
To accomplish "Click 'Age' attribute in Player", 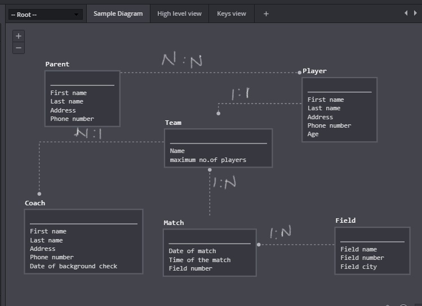I will point(313,134).
